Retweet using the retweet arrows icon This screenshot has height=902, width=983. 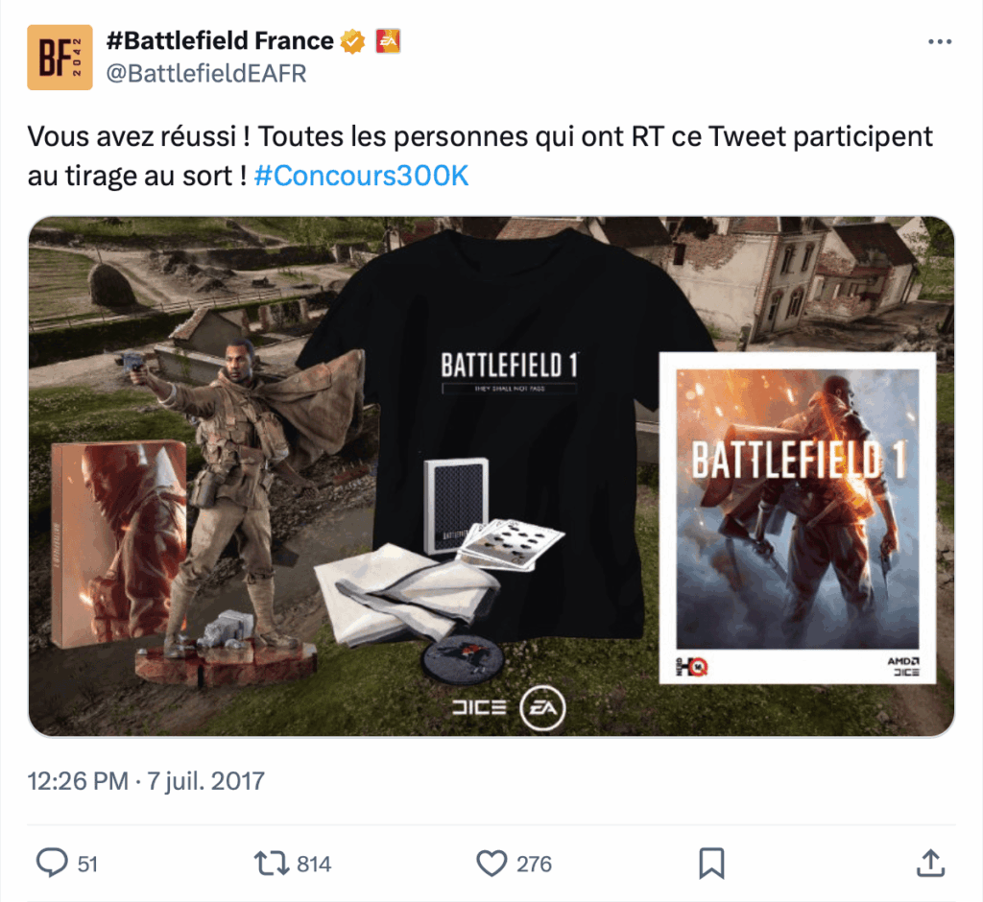click(272, 863)
